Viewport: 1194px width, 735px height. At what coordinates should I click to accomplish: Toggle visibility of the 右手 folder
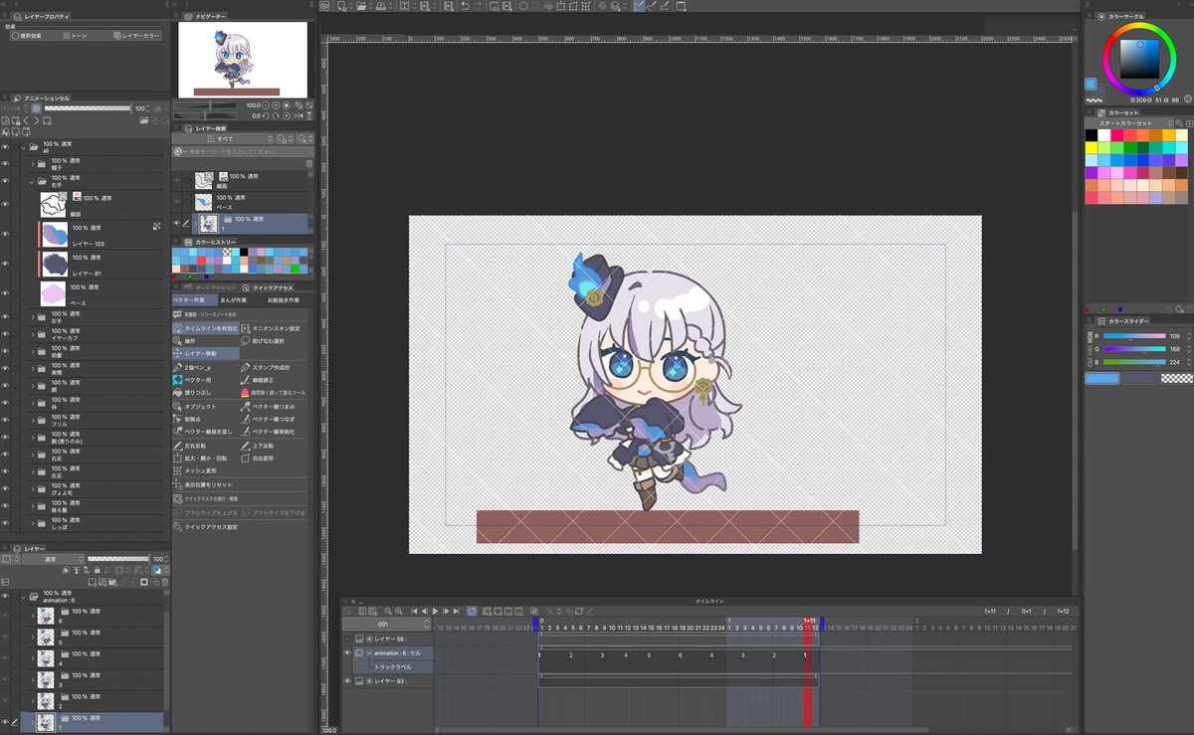click(6, 182)
